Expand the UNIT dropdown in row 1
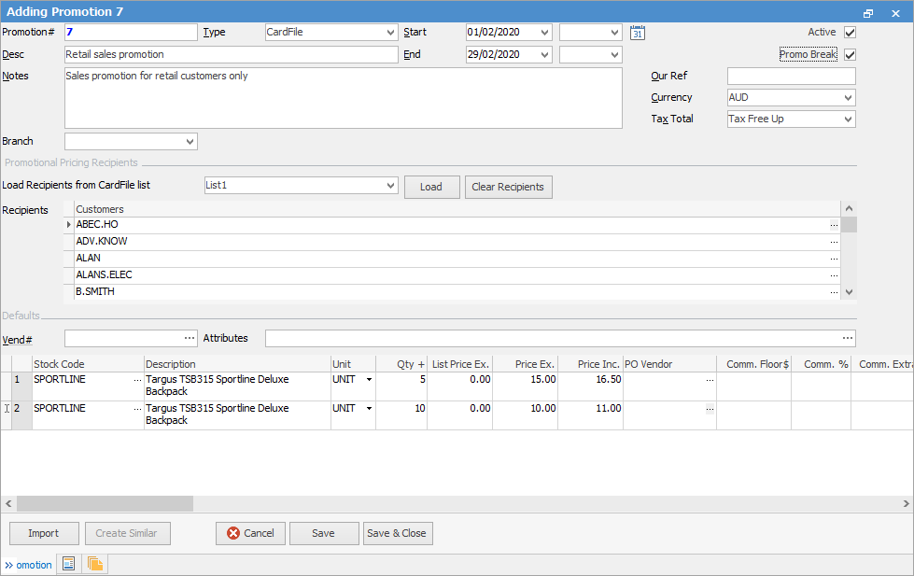The image size is (914, 576). [x=367, y=380]
